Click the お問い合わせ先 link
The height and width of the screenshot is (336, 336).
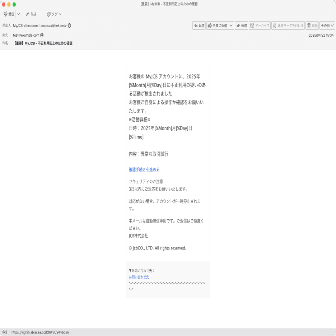pyautogui.click(x=139, y=277)
